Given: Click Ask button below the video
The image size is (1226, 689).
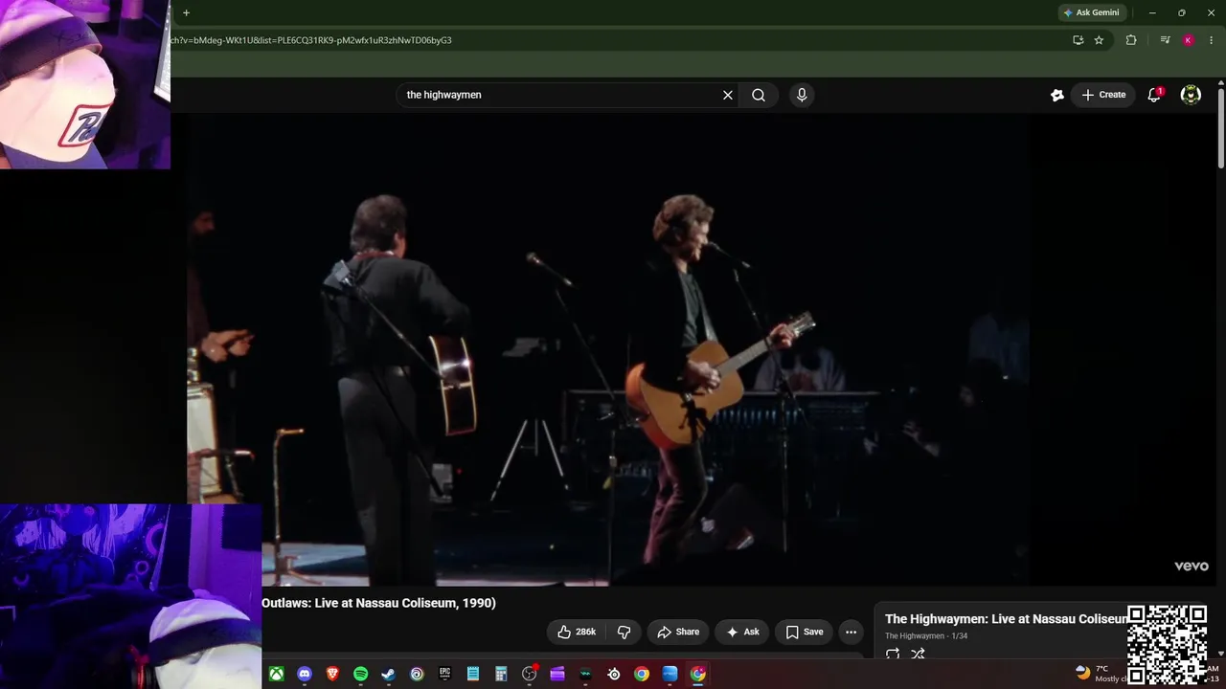Looking at the screenshot, I should click(x=742, y=632).
